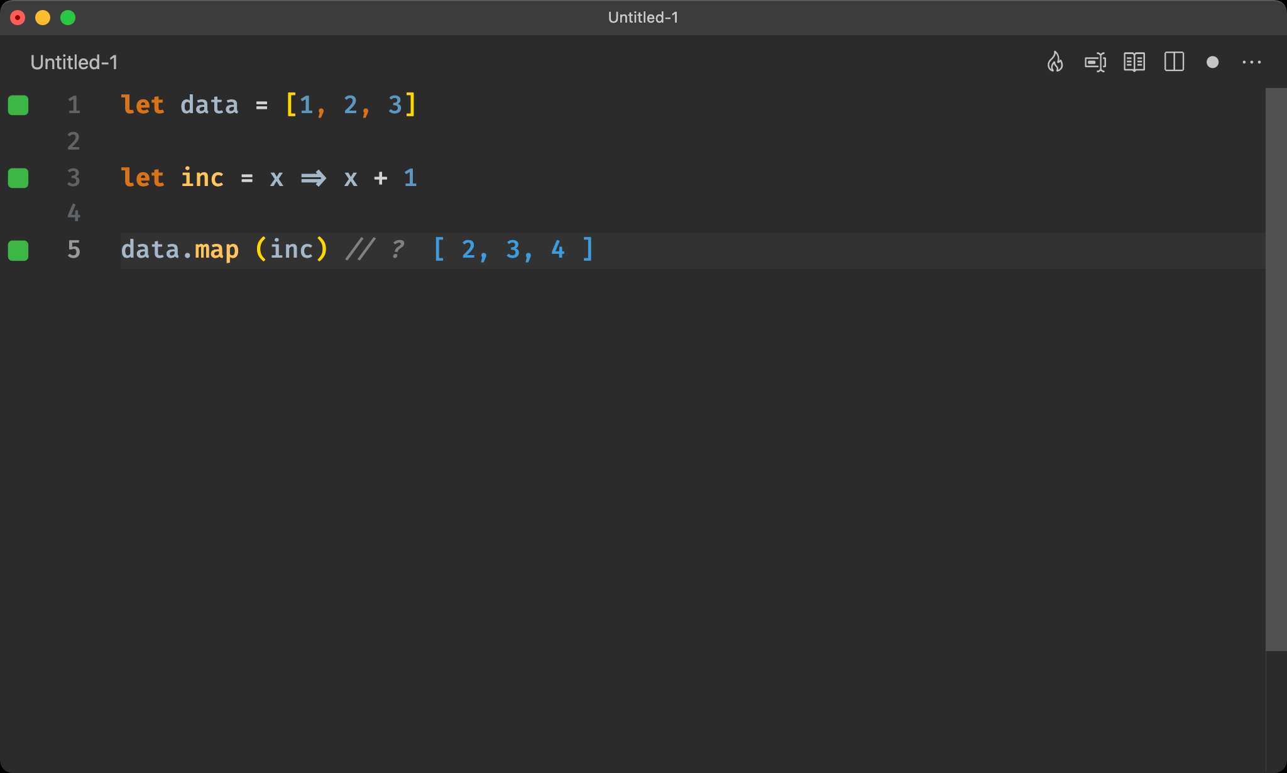Click the arrow operator on line 3
This screenshot has height=773, width=1287.
[x=313, y=178]
